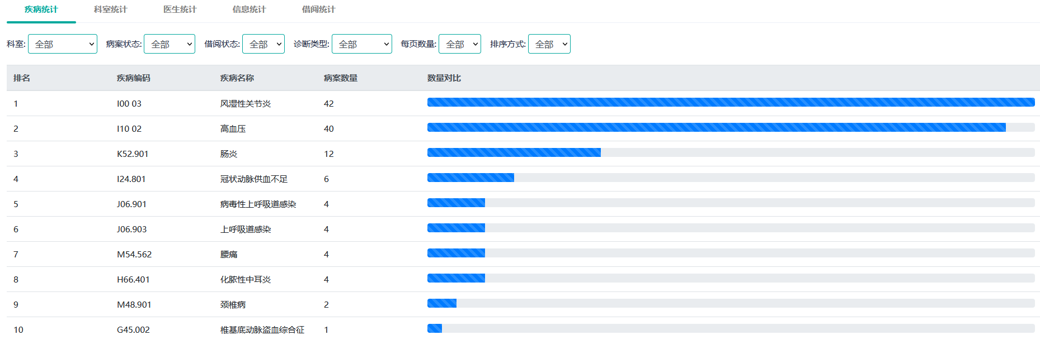
Task: Click the 病案数量 column header
Action: pyautogui.click(x=340, y=78)
